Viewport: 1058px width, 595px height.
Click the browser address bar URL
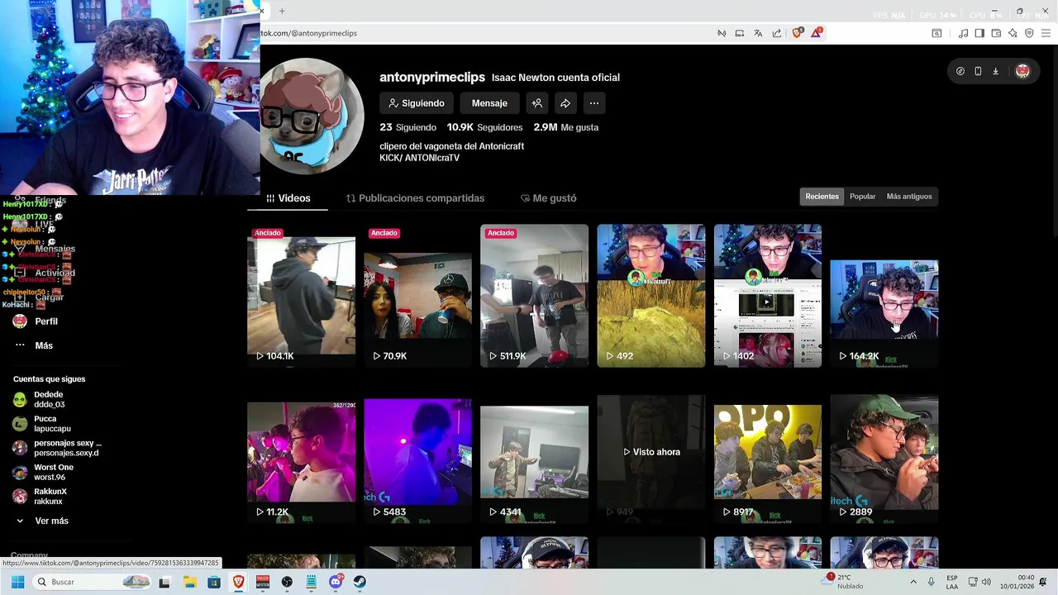(x=309, y=33)
